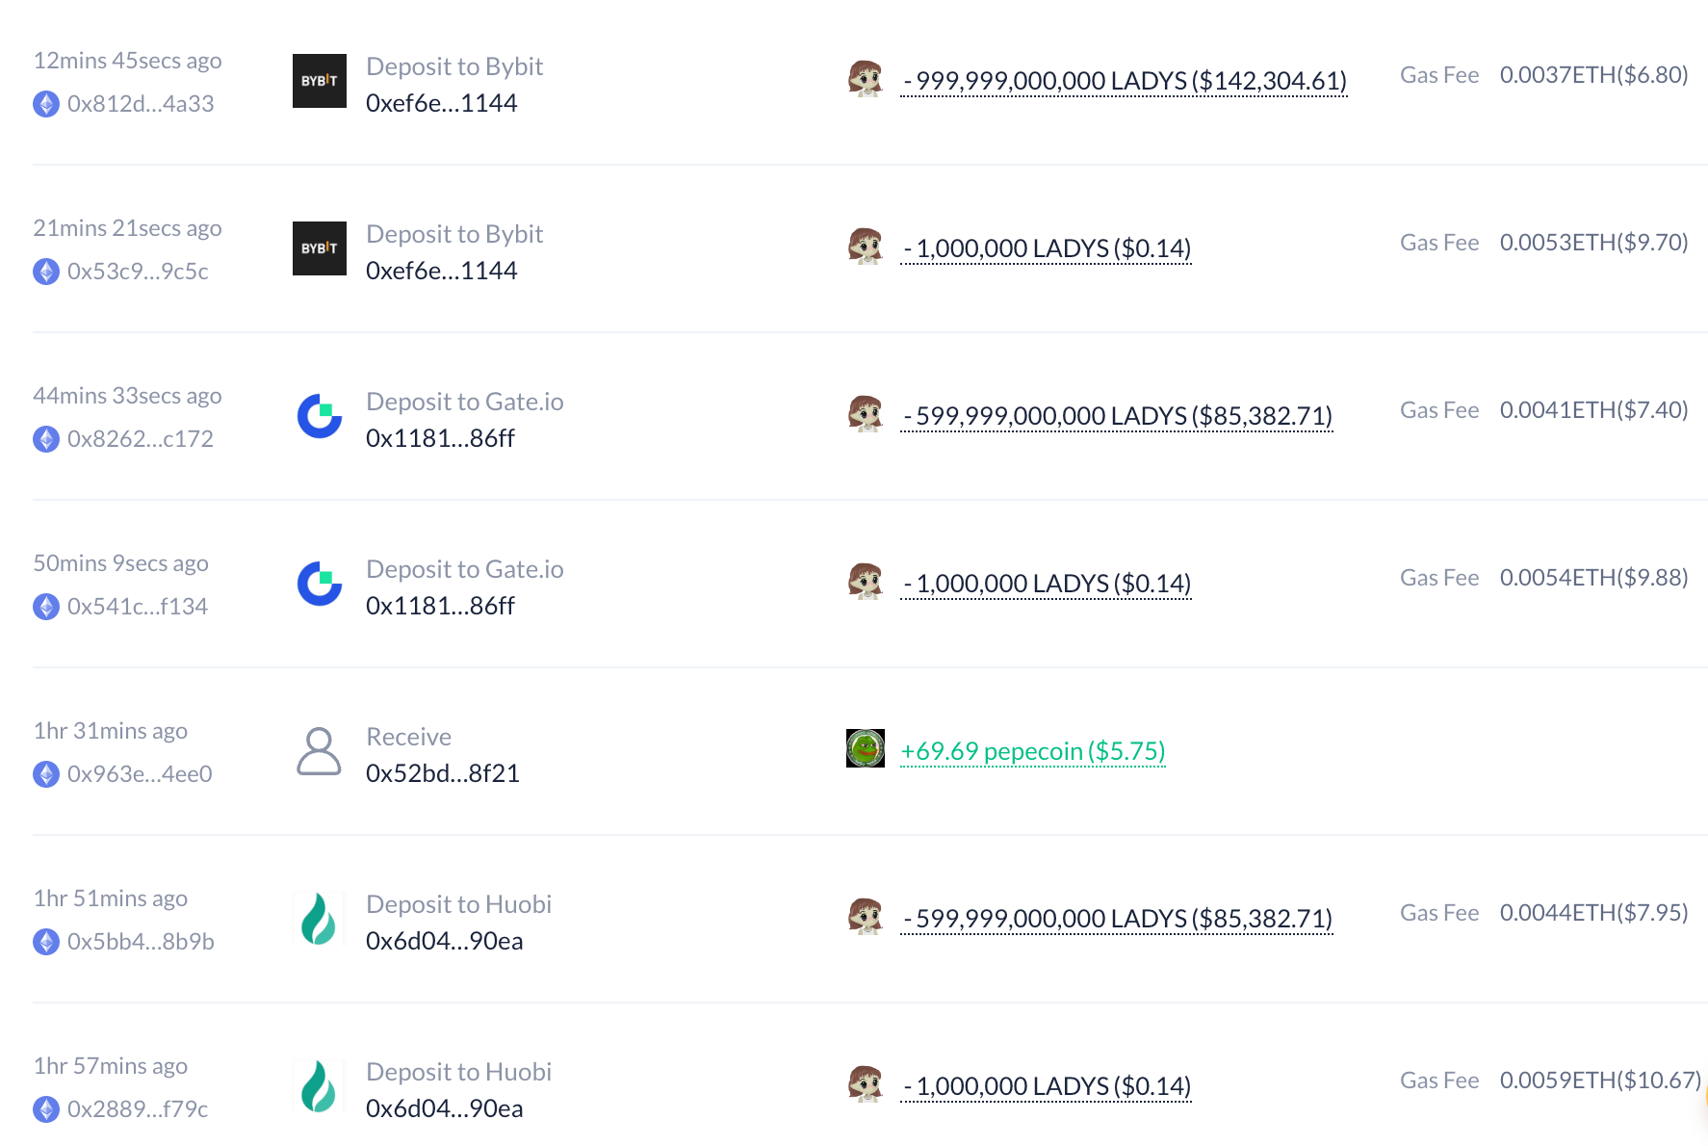The image size is (1708, 1146).
Task: Open transaction hash 0x53c9...9c5c
Action: [x=138, y=272]
